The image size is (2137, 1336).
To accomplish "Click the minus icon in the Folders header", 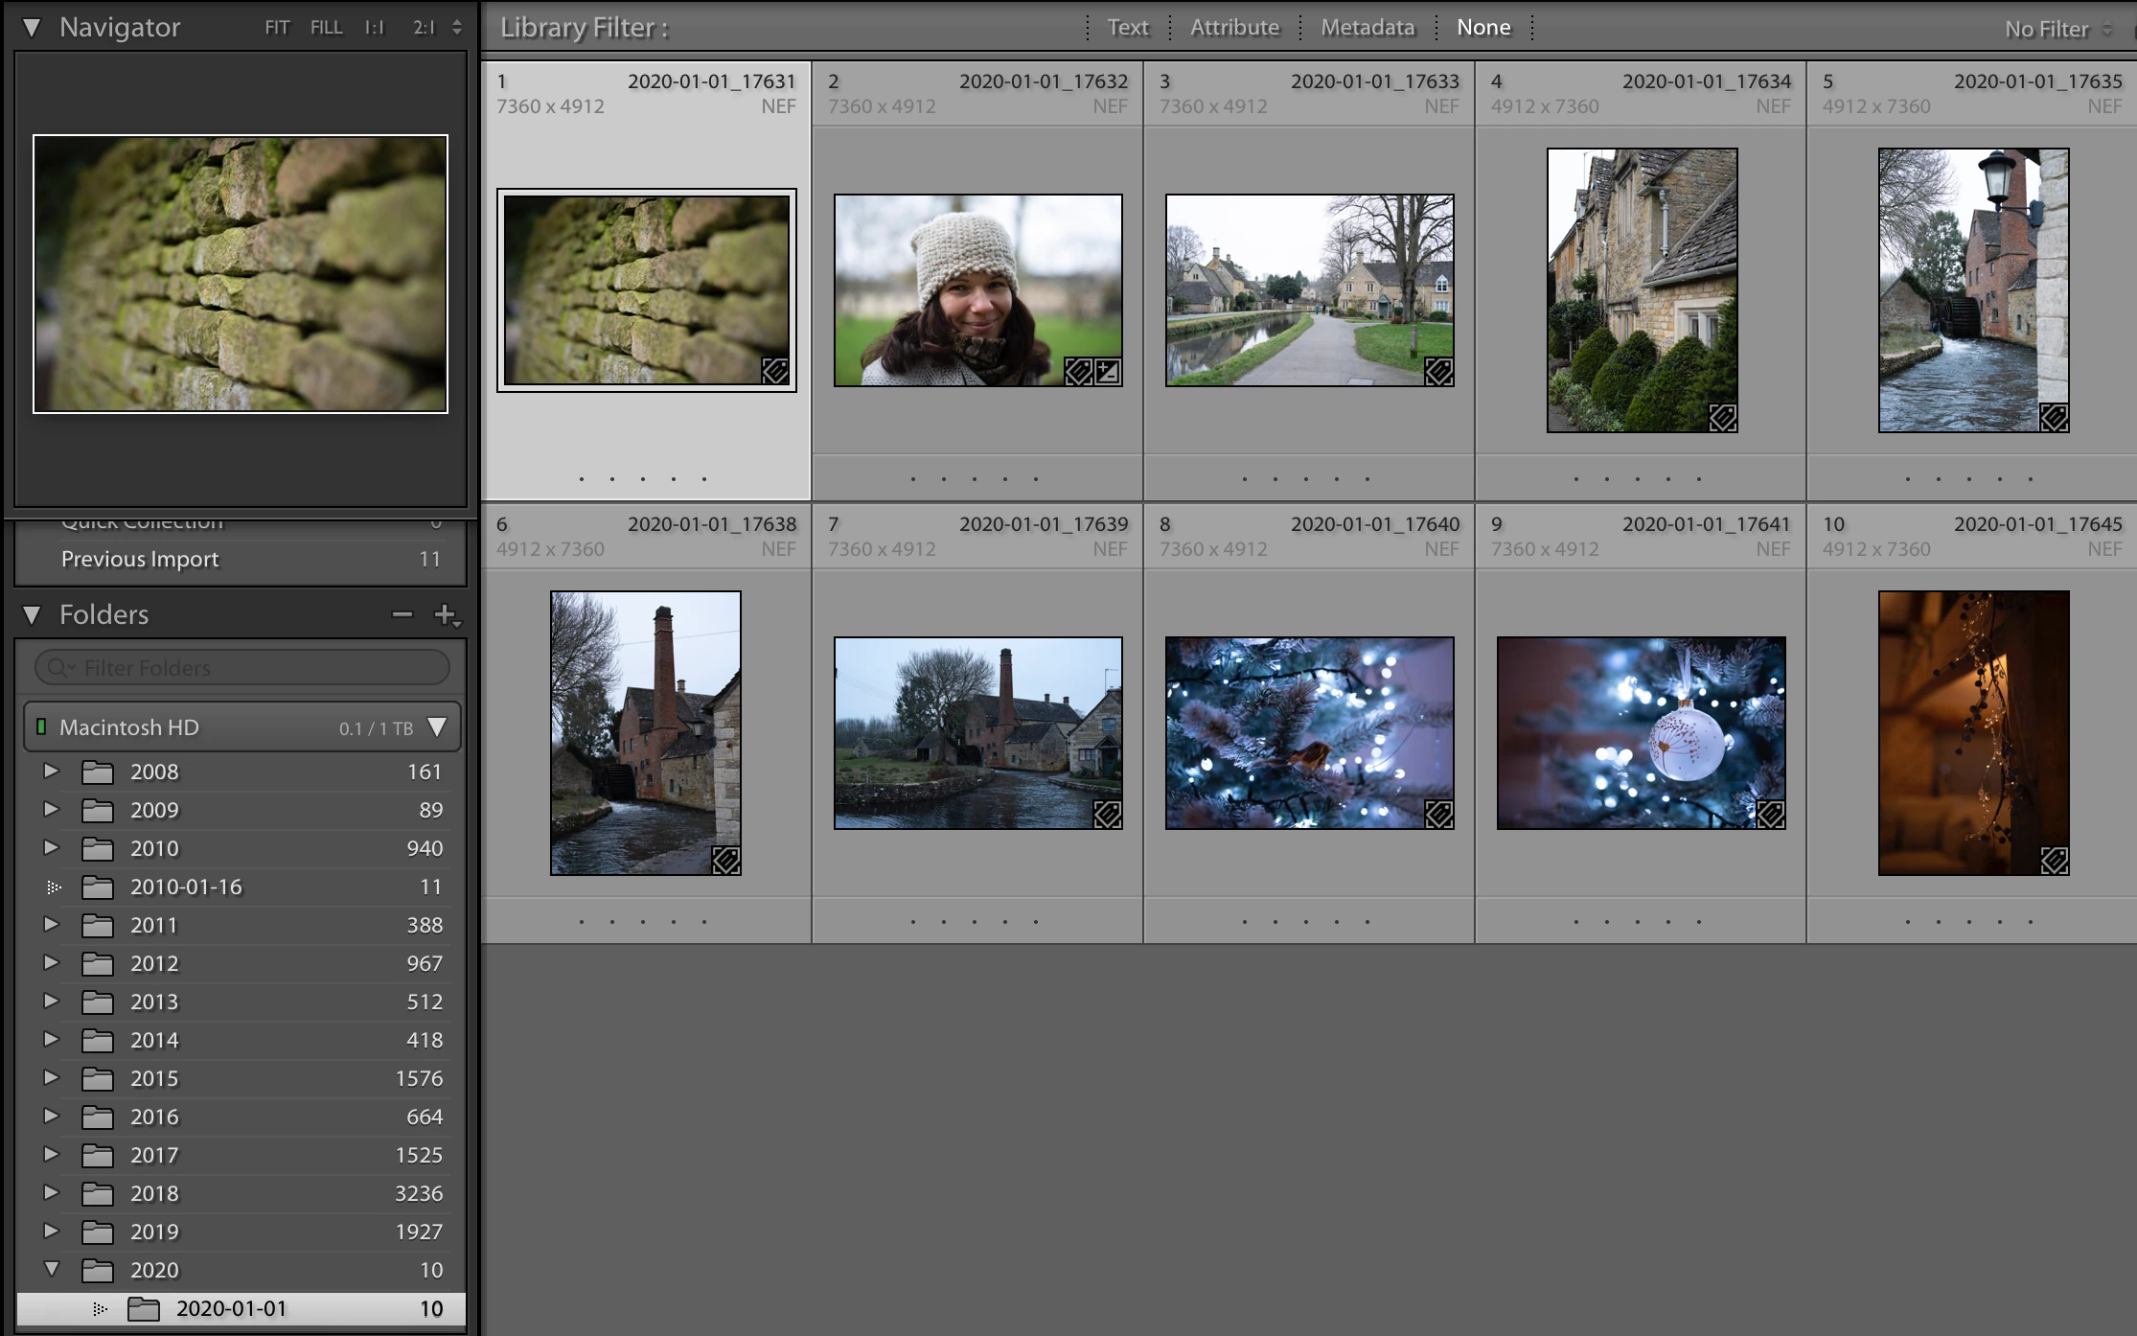I will click(402, 614).
